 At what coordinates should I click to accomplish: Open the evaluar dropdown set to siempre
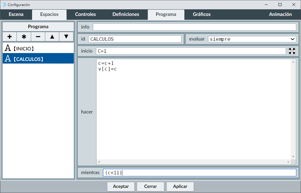click(x=252, y=39)
